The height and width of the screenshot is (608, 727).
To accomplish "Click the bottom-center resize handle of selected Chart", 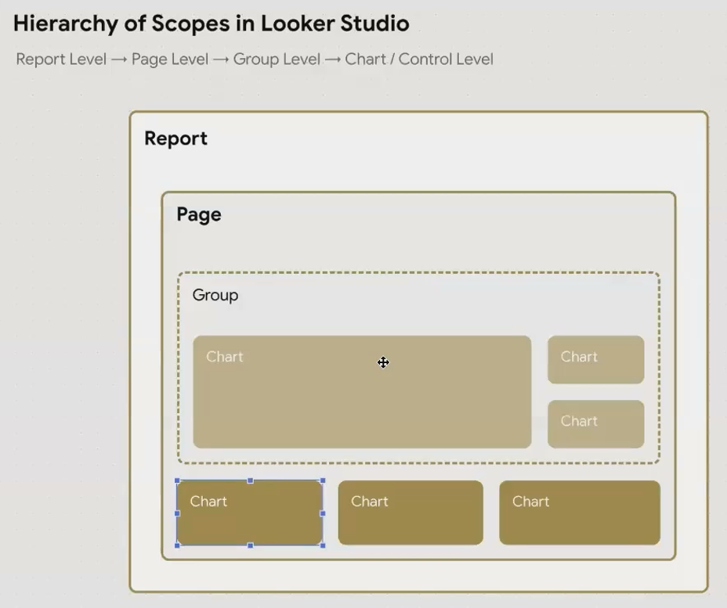I will point(251,545).
